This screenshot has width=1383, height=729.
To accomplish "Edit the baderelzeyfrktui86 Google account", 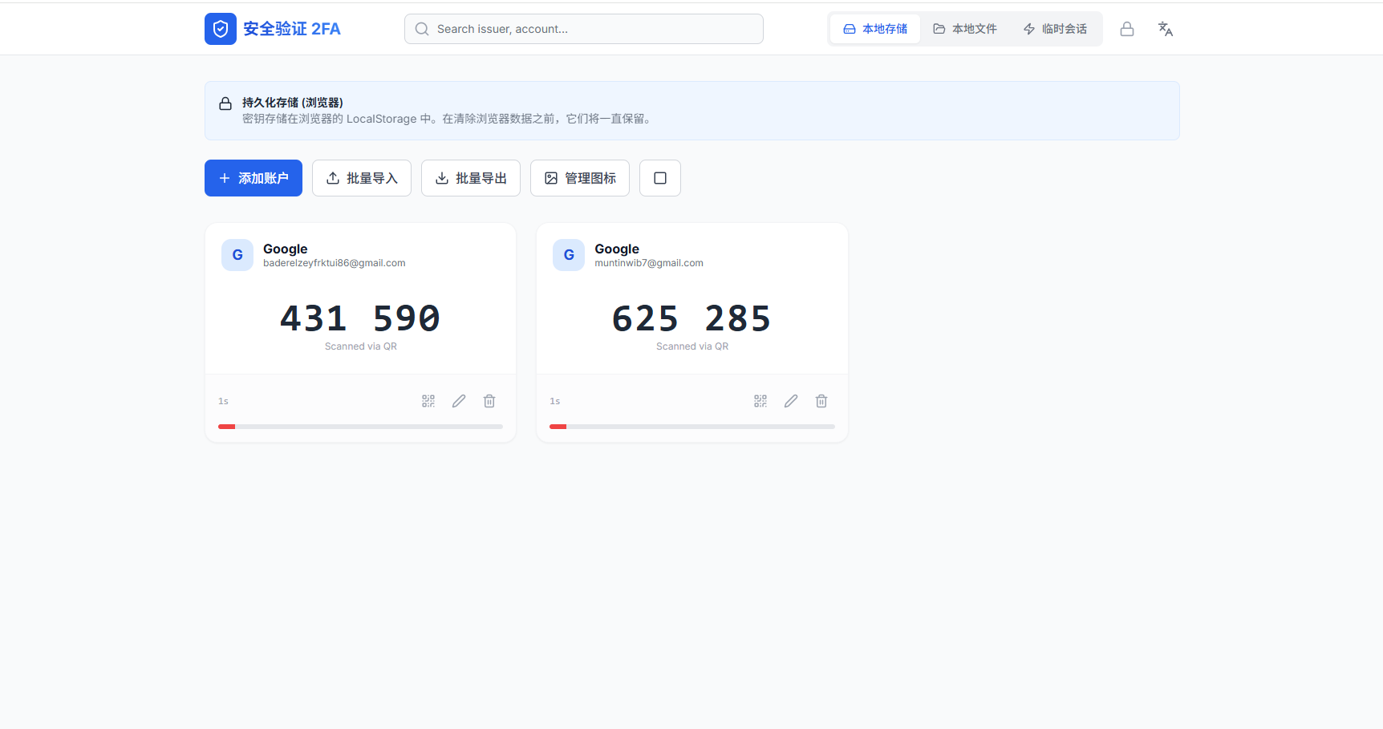I will coord(458,400).
